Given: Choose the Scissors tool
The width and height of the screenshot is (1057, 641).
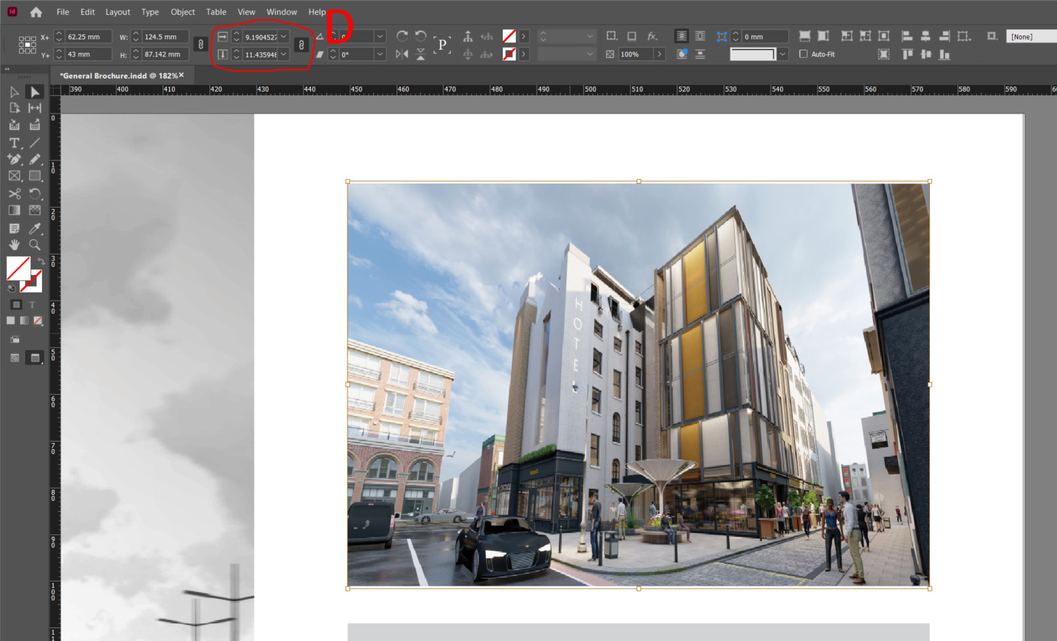Looking at the screenshot, I should 14,194.
